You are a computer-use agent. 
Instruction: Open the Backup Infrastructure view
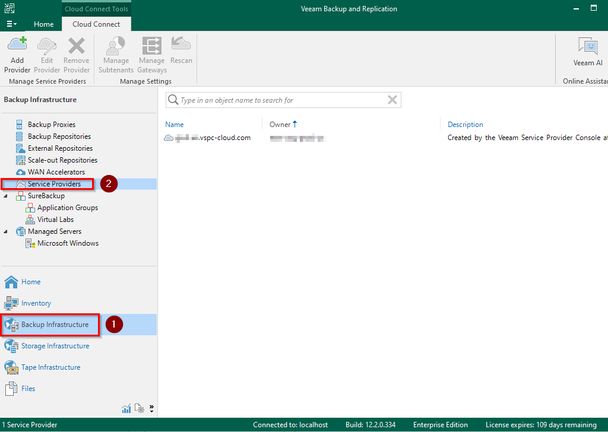click(x=55, y=324)
